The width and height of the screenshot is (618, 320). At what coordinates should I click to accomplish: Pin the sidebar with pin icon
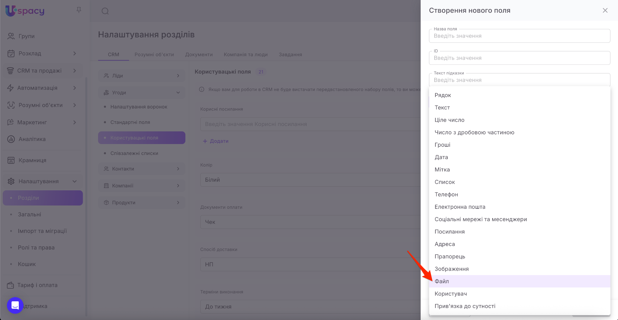point(79,10)
